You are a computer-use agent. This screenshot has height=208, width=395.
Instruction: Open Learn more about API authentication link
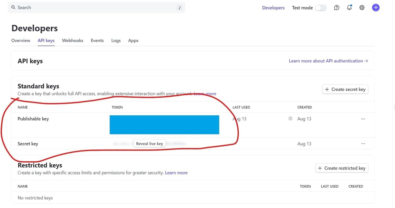pyautogui.click(x=328, y=61)
